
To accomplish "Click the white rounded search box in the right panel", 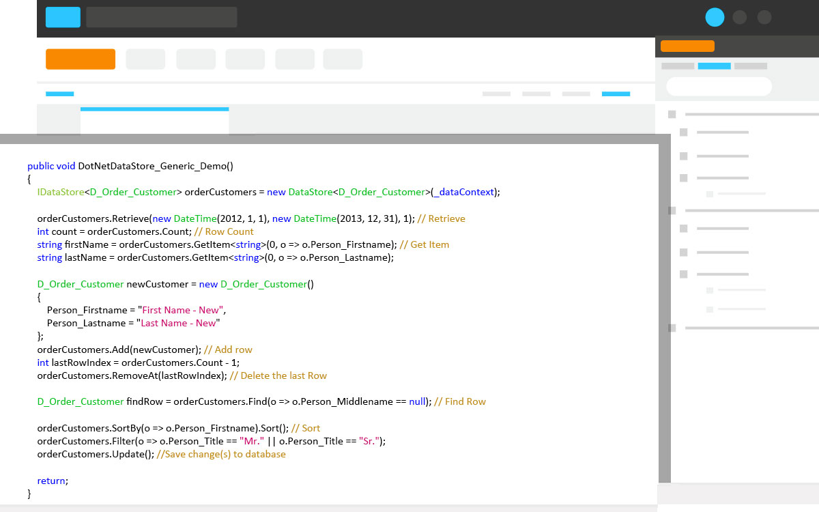I will 719,86.
